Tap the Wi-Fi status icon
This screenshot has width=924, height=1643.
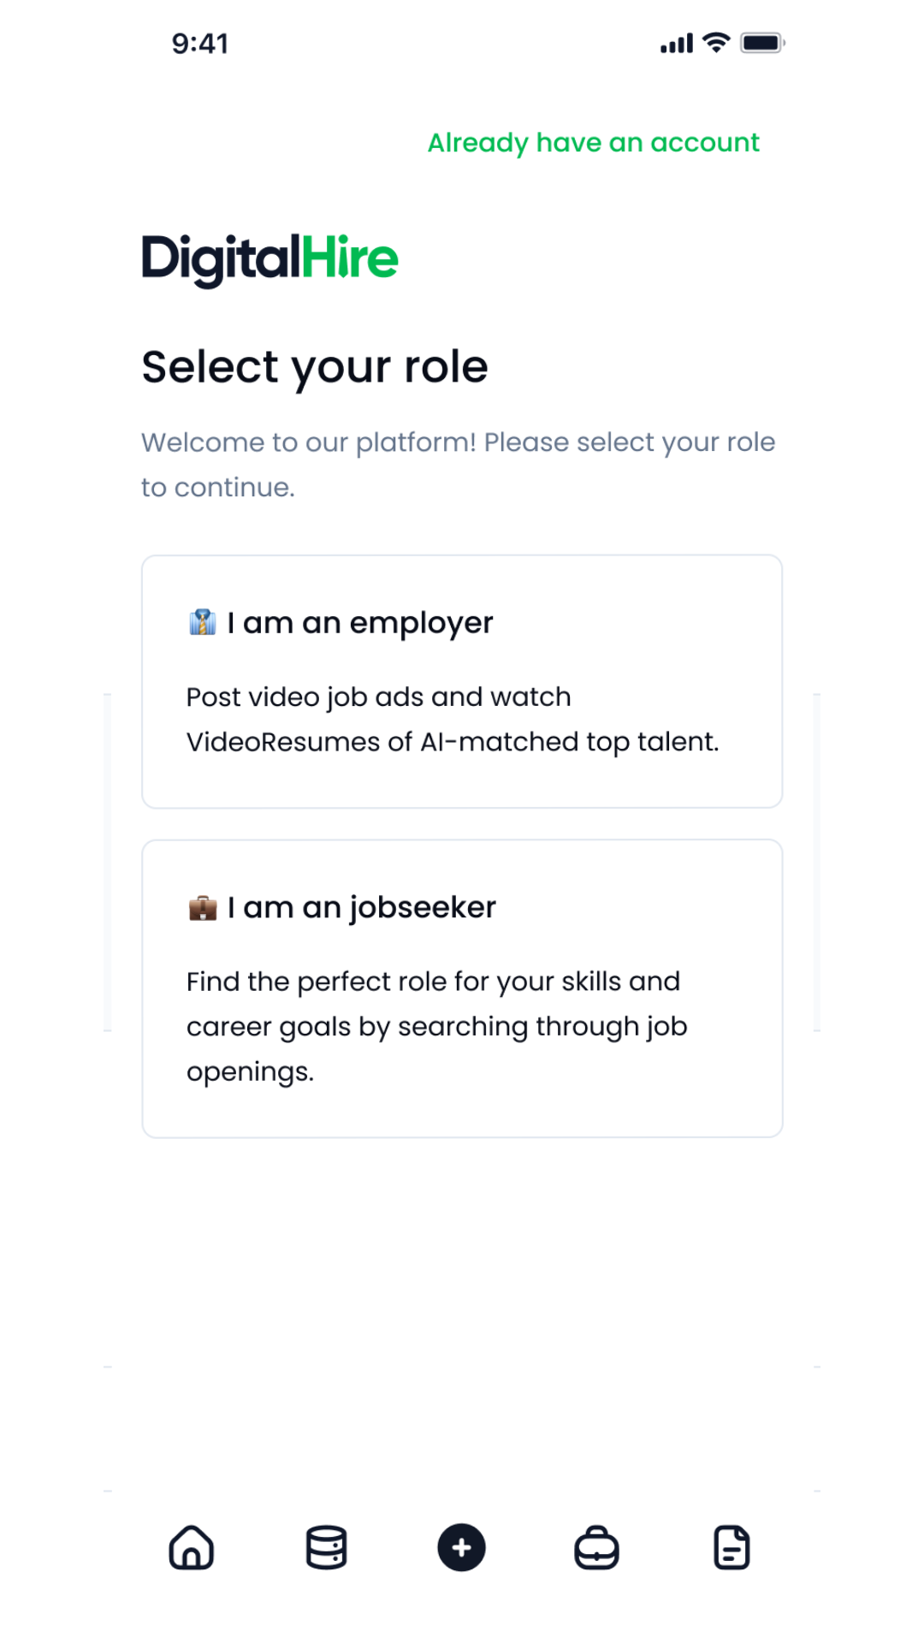click(716, 43)
